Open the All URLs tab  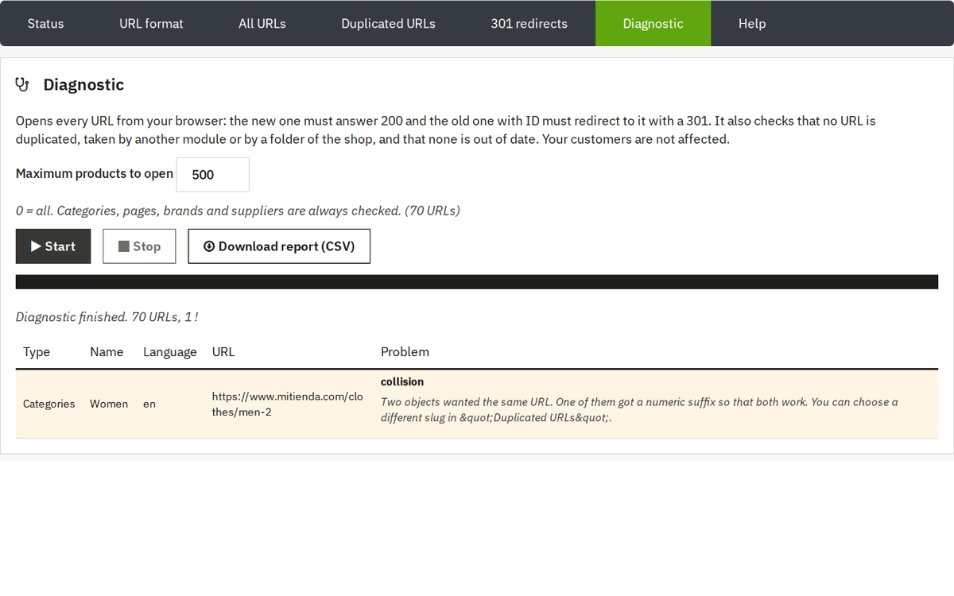(262, 23)
